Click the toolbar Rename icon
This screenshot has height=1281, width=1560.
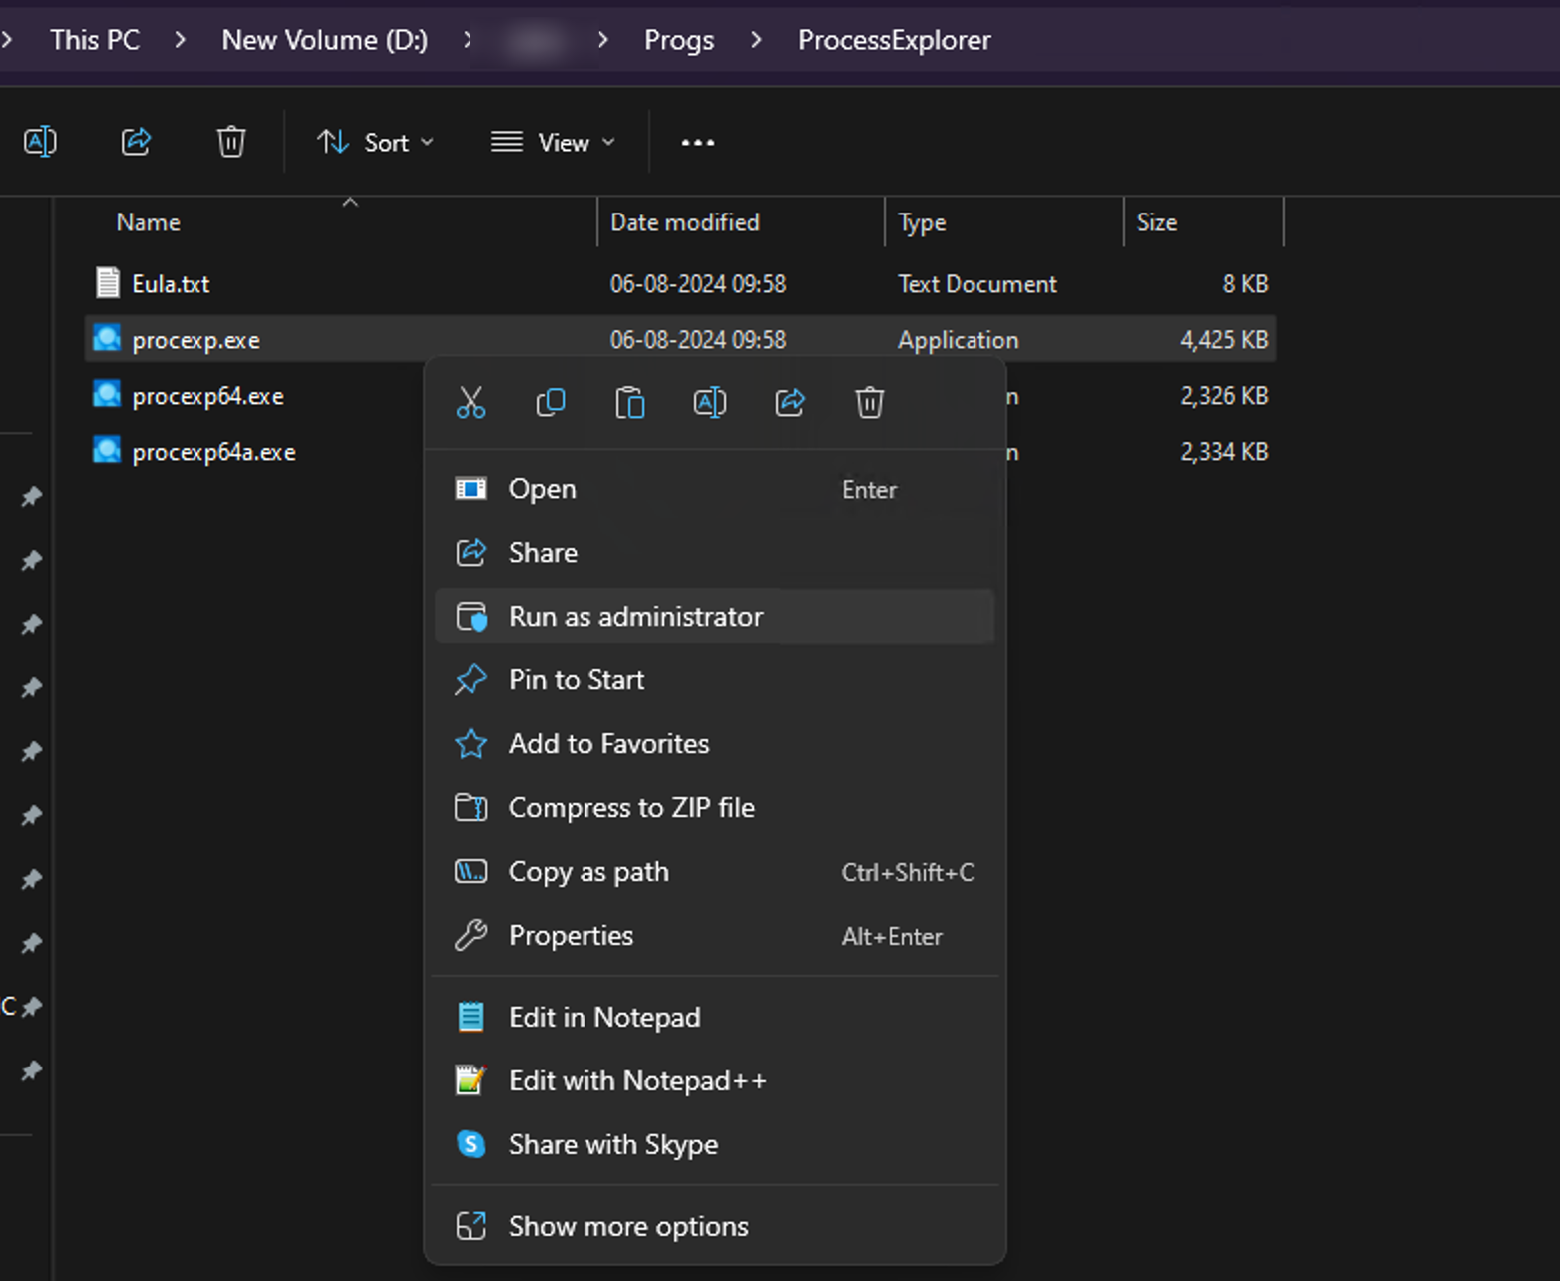pyautogui.click(x=40, y=142)
